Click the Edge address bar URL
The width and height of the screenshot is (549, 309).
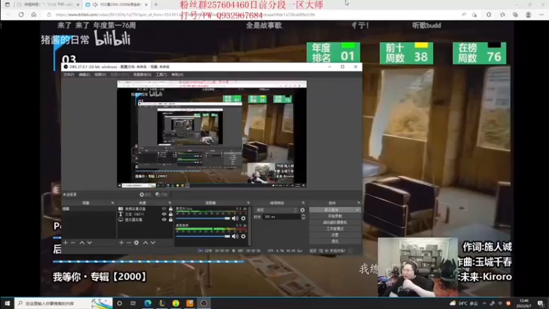(x=185, y=14)
